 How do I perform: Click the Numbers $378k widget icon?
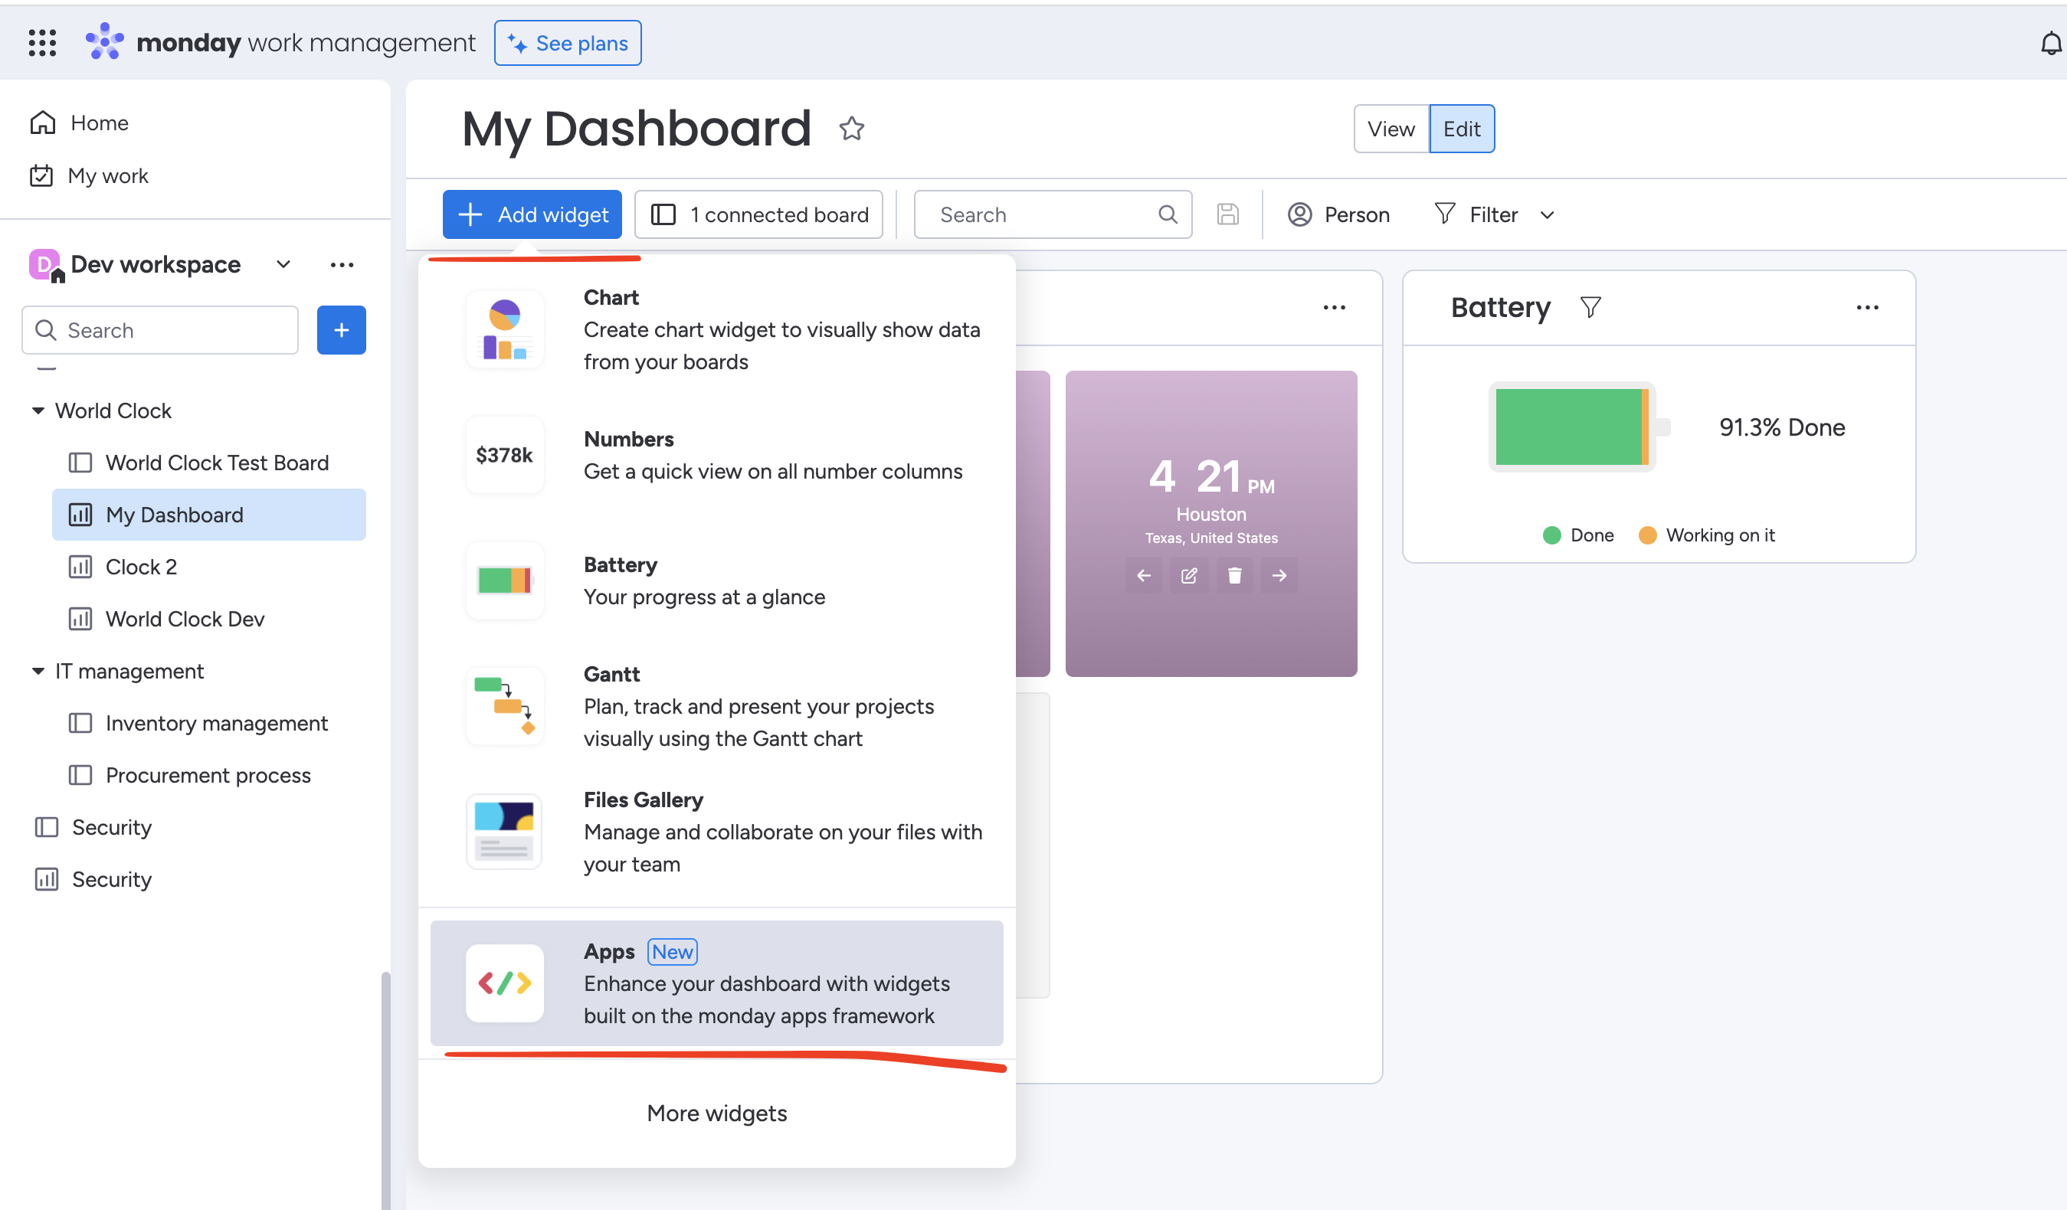tap(504, 455)
